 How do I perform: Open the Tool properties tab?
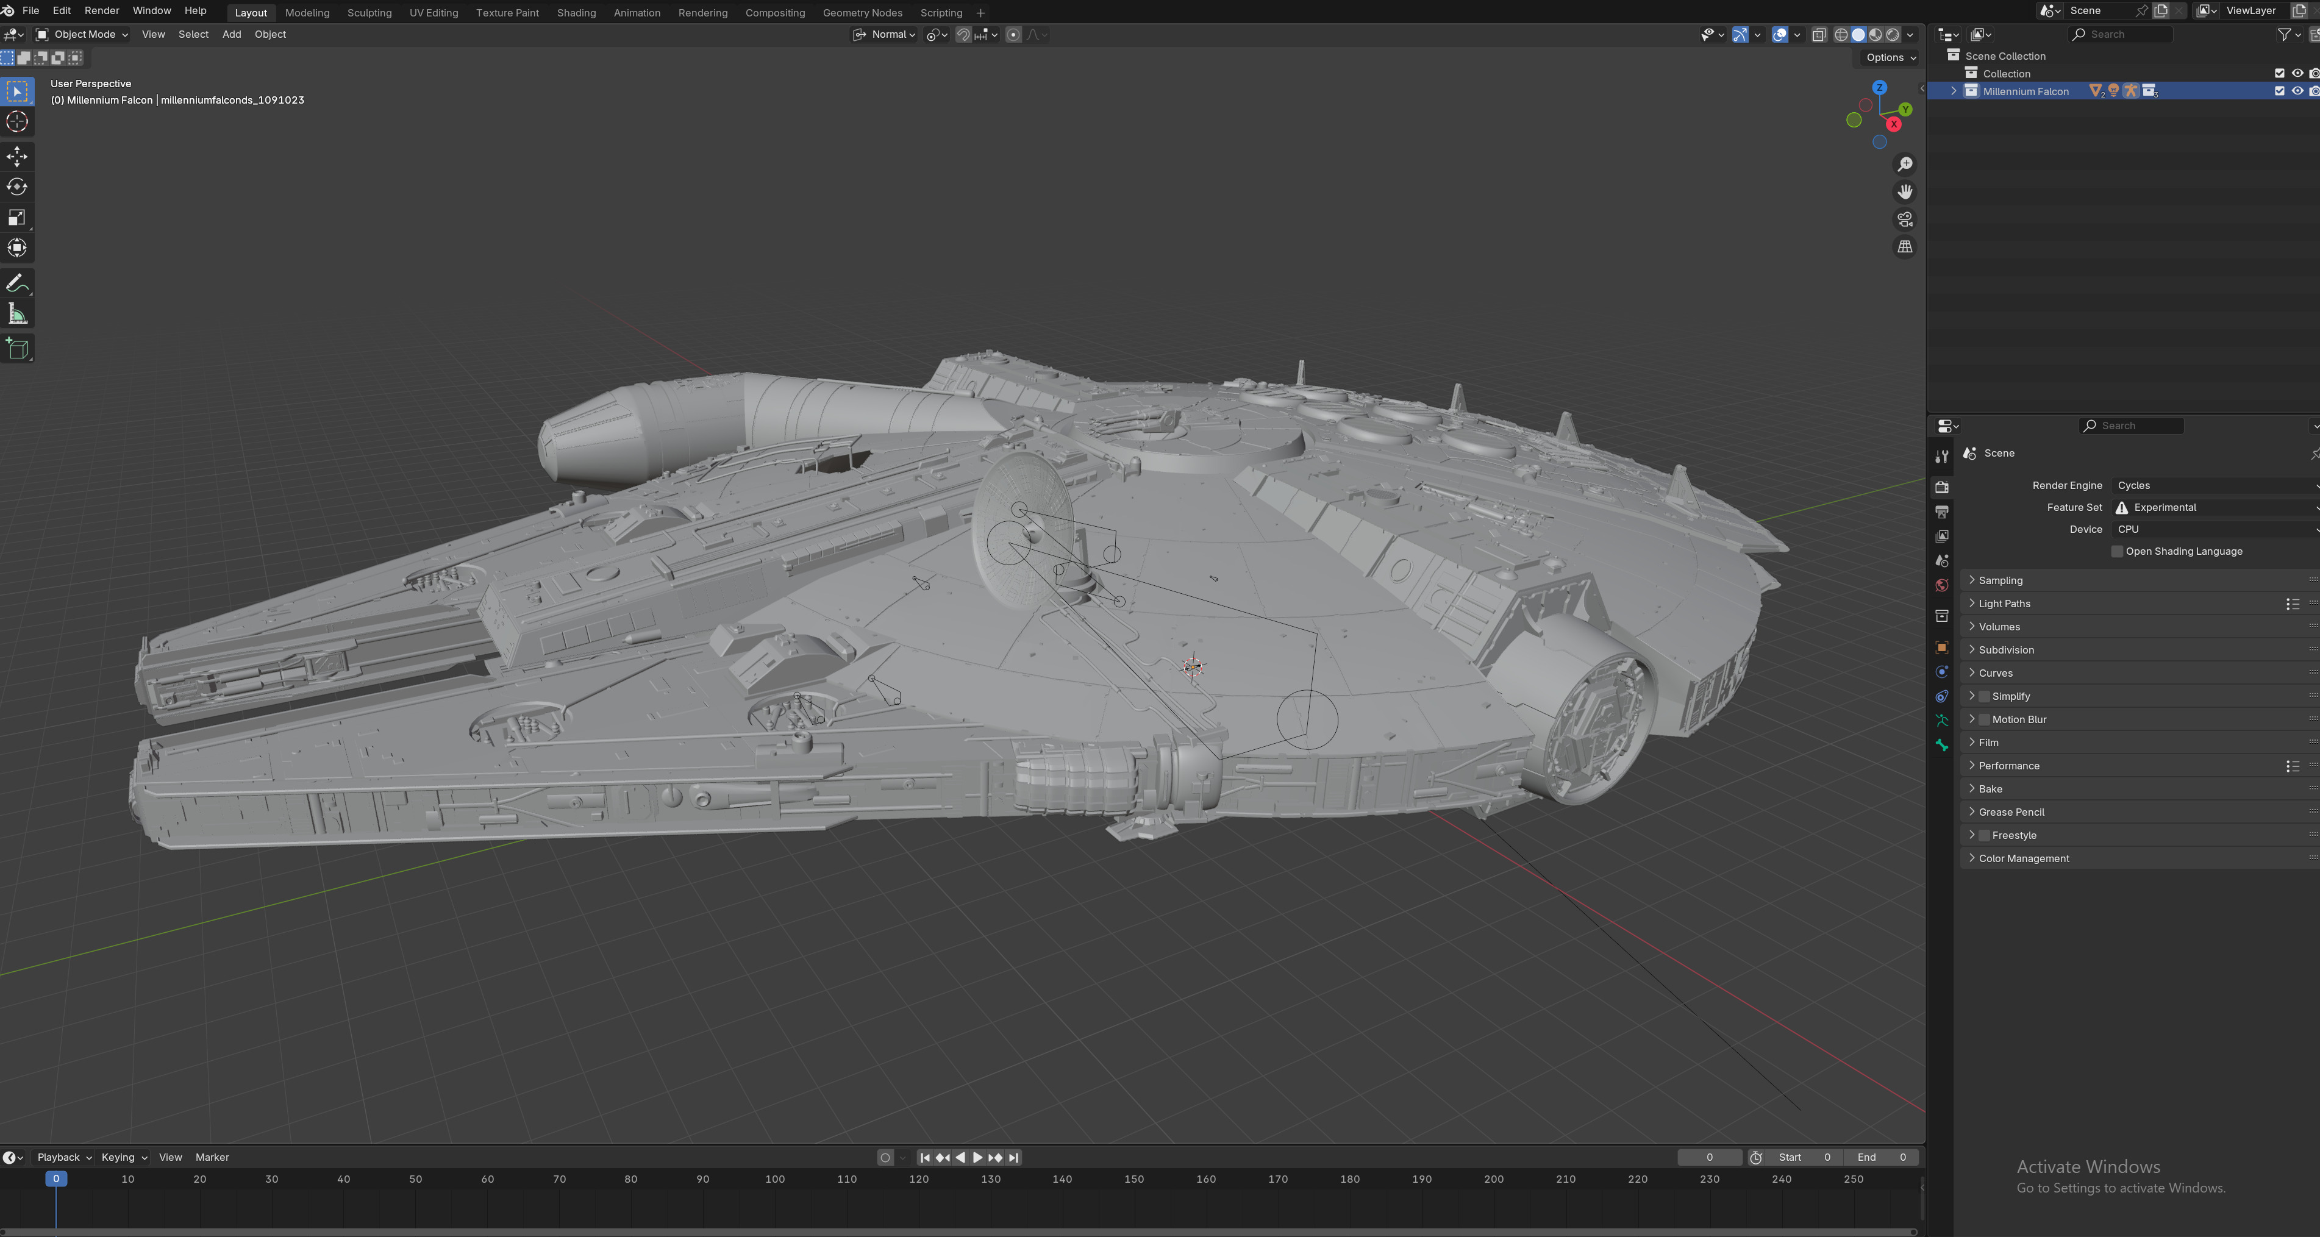pos(1942,457)
